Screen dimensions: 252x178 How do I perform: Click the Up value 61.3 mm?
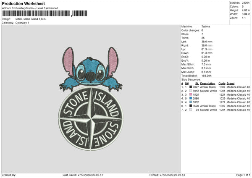click(x=207, y=49)
